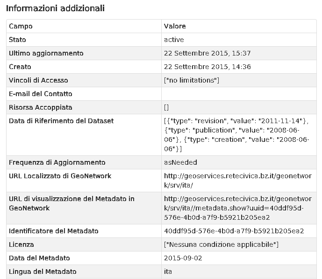Click the Lingua del Metadato 'ita' value
322x279 pixels.
tap(168, 272)
